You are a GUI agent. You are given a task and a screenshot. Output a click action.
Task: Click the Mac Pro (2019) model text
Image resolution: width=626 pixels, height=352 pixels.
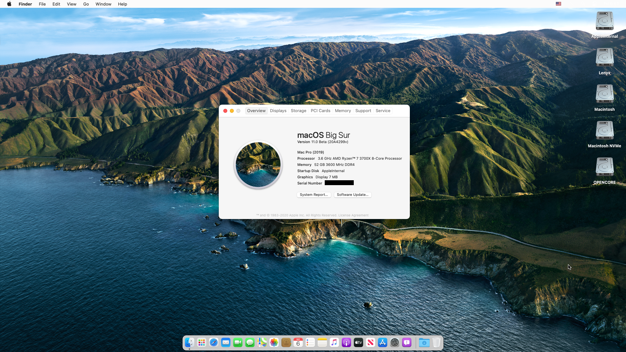(x=310, y=152)
